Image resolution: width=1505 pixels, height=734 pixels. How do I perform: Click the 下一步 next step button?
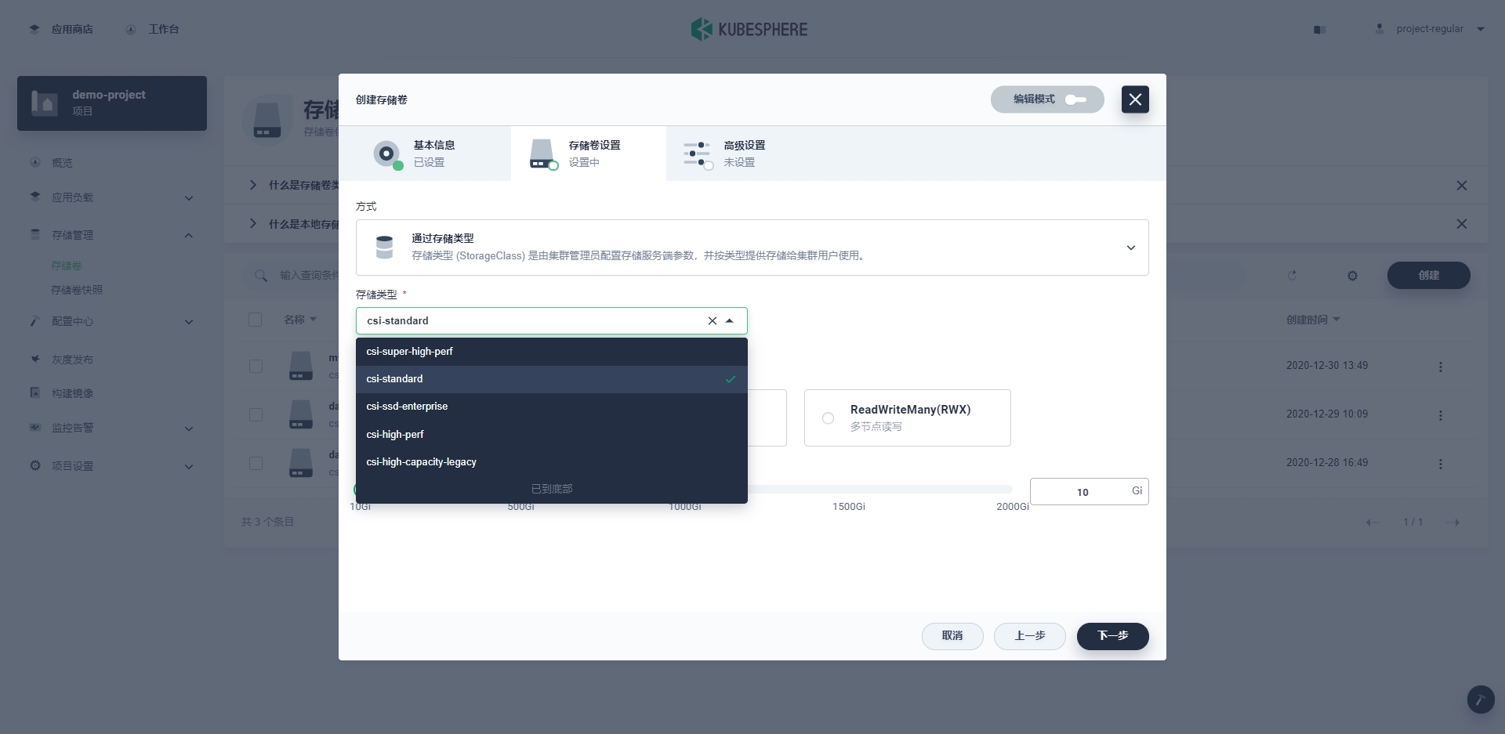pyautogui.click(x=1112, y=636)
